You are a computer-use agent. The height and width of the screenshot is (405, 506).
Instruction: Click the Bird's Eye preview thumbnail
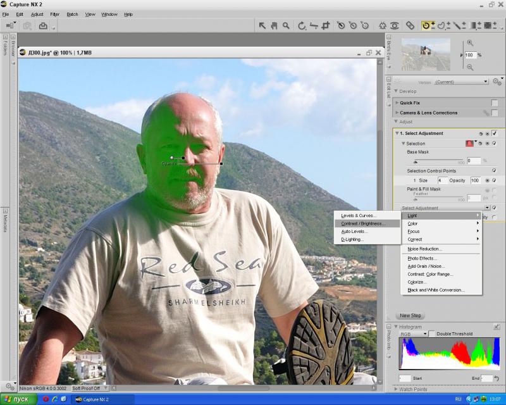426,54
